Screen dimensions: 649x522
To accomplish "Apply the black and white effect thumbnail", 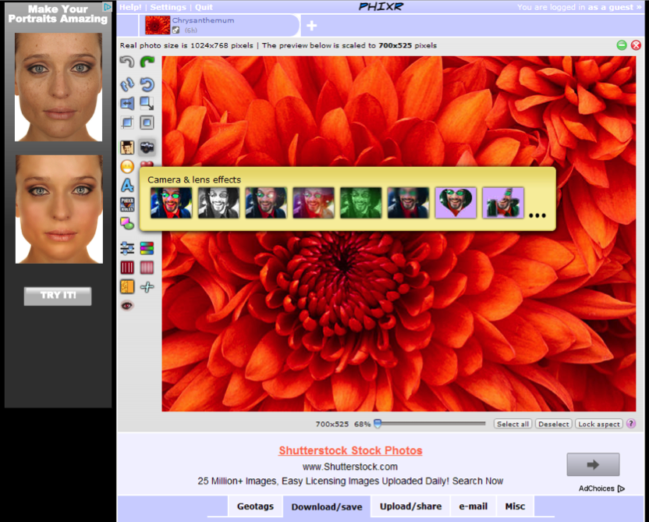I will click(x=218, y=203).
